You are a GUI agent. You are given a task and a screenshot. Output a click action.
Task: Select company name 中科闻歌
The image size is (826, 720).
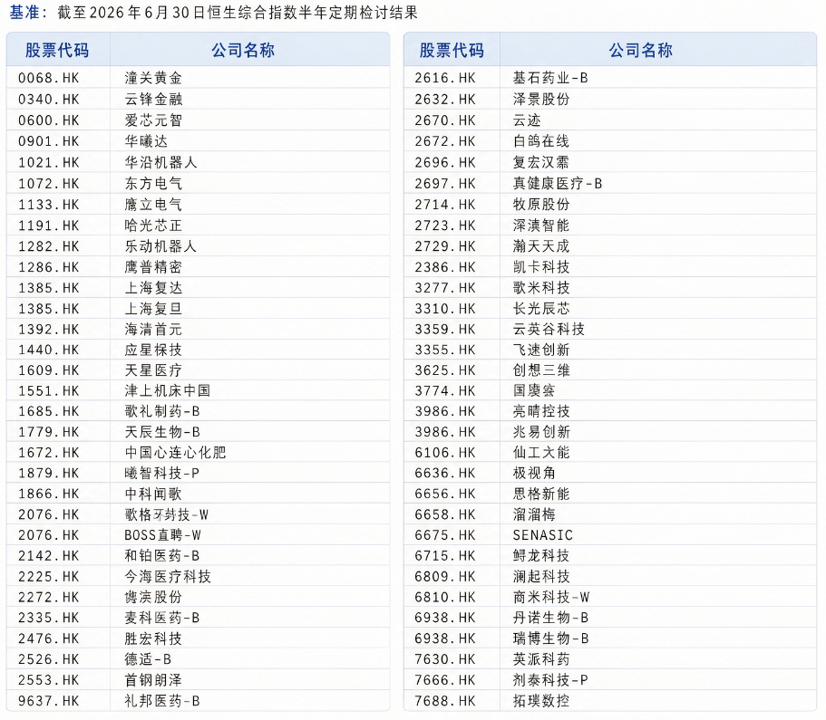pos(153,494)
